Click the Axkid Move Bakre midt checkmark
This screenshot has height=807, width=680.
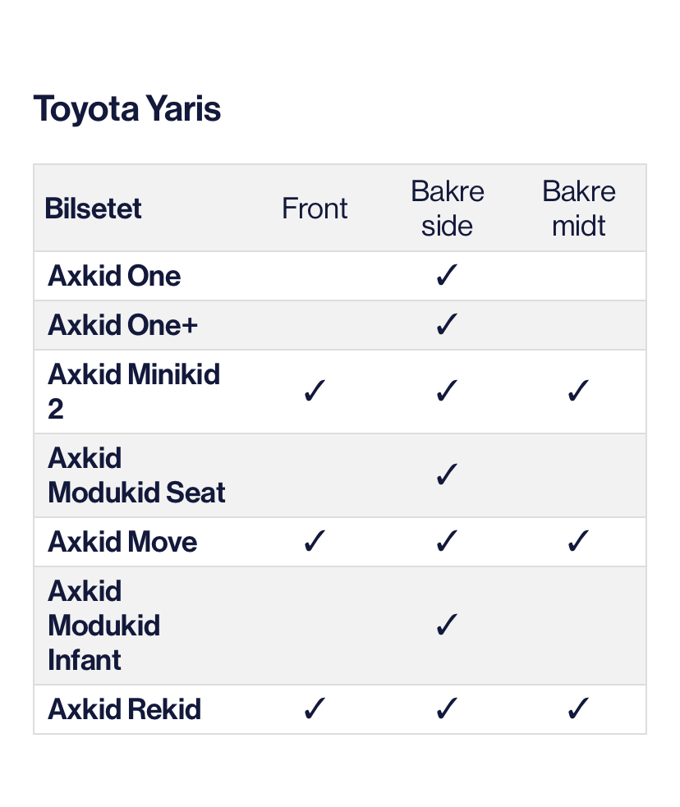(578, 542)
